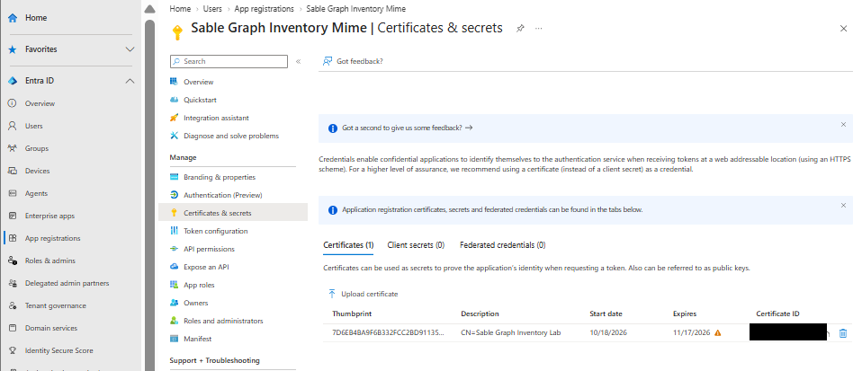Click start date 10/18/2026 cell
862x371 pixels.
[x=608, y=332]
